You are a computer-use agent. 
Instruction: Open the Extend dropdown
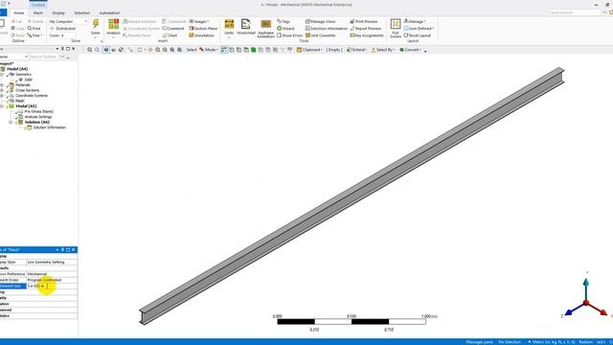tap(356, 50)
